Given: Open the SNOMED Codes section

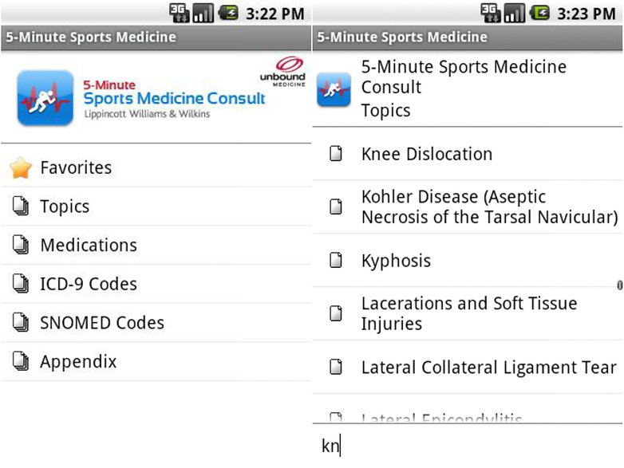Looking at the screenshot, I should 156,322.
